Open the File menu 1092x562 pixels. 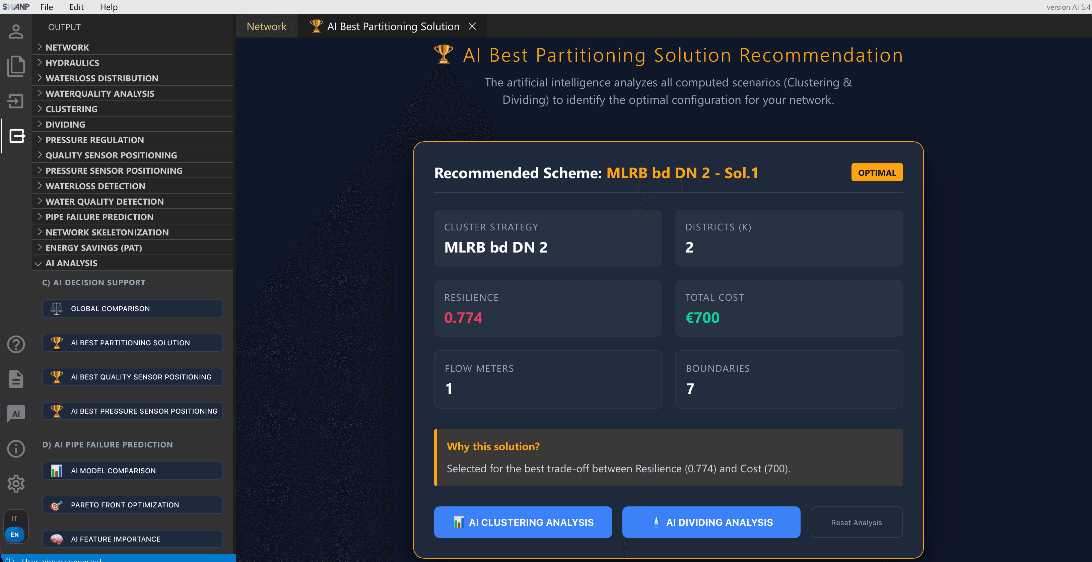coord(47,7)
